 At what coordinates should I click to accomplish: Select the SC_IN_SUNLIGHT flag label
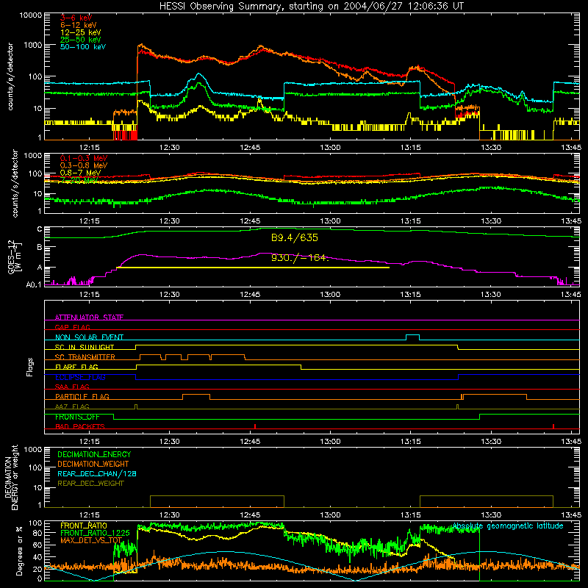85,347
